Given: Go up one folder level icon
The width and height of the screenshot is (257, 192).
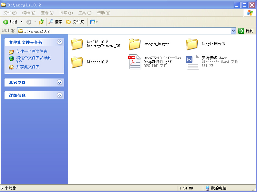Looking at the screenshot, I should click(41, 22).
